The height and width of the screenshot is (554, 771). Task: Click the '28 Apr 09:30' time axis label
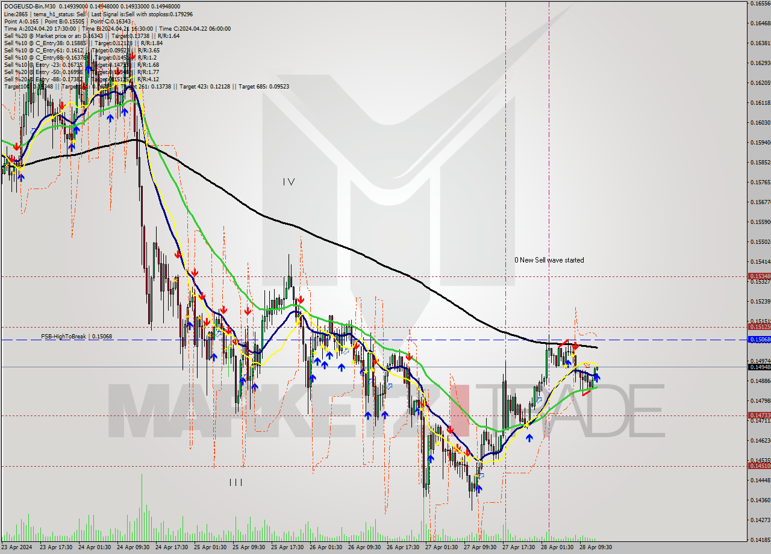point(596,547)
